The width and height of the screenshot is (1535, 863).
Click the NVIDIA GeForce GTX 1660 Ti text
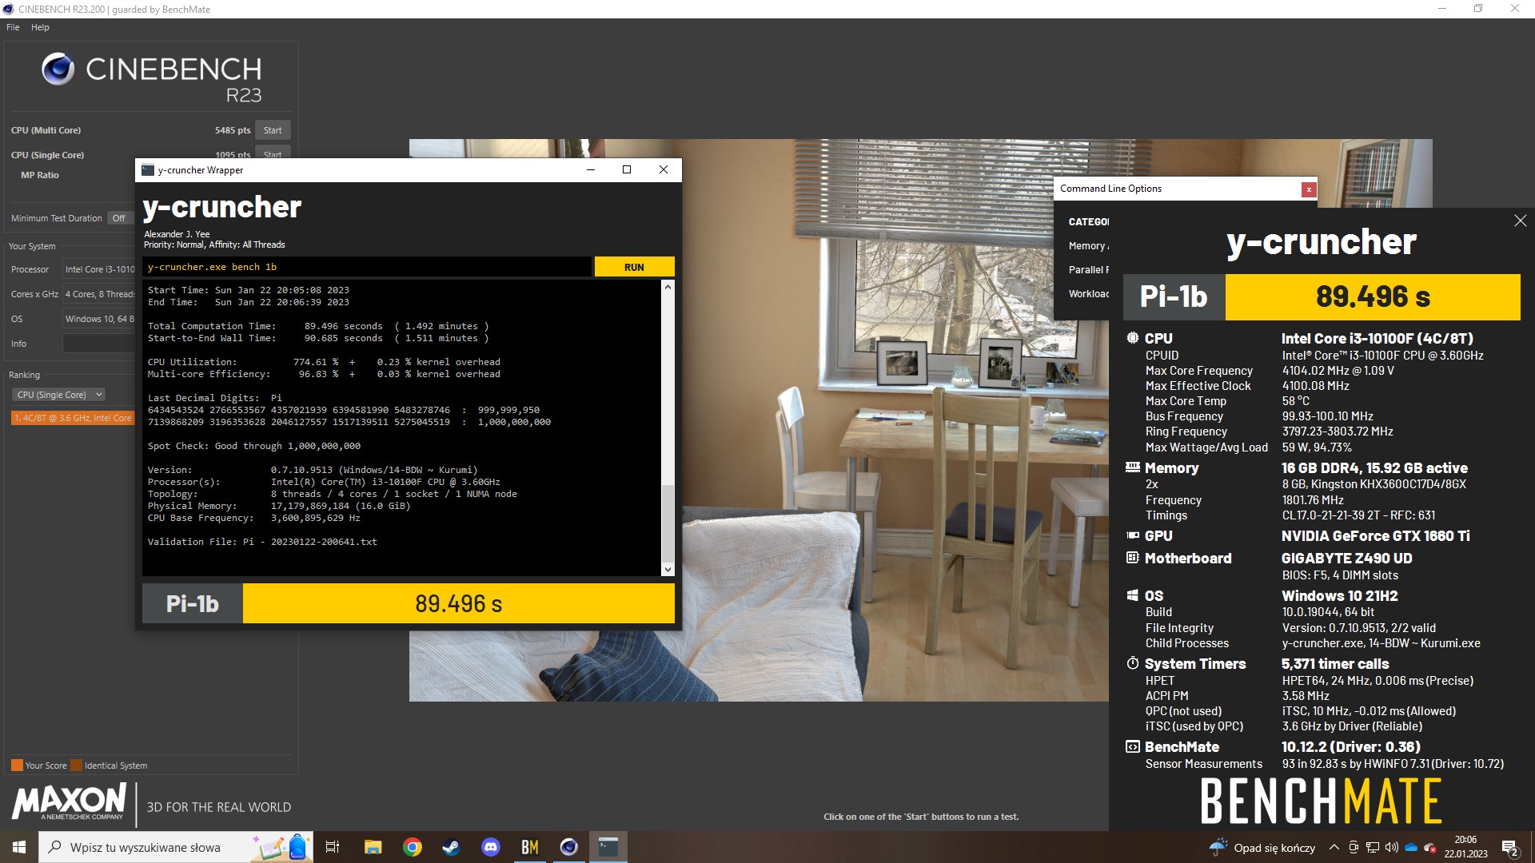click(1375, 535)
